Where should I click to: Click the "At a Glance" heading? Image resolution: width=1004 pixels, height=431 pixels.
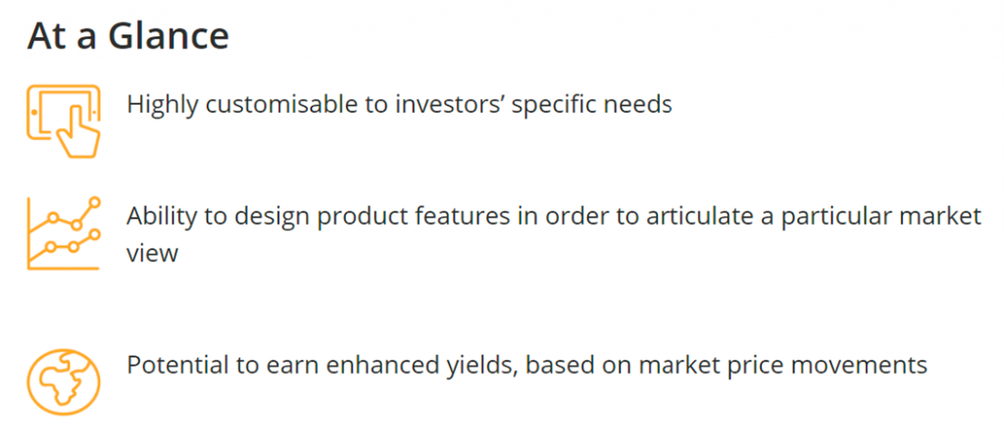128,36
